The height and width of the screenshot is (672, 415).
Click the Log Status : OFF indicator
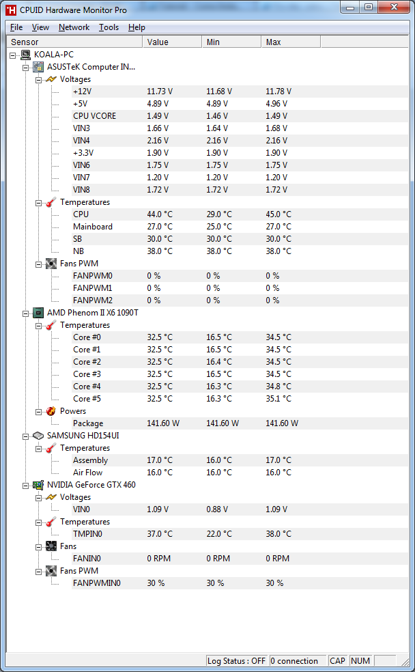click(x=237, y=661)
